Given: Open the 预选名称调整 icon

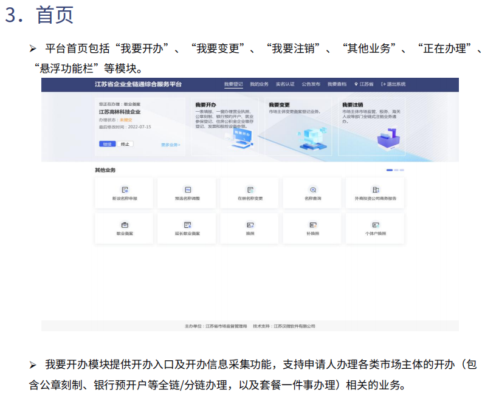Looking at the screenshot, I should [x=188, y=190].
